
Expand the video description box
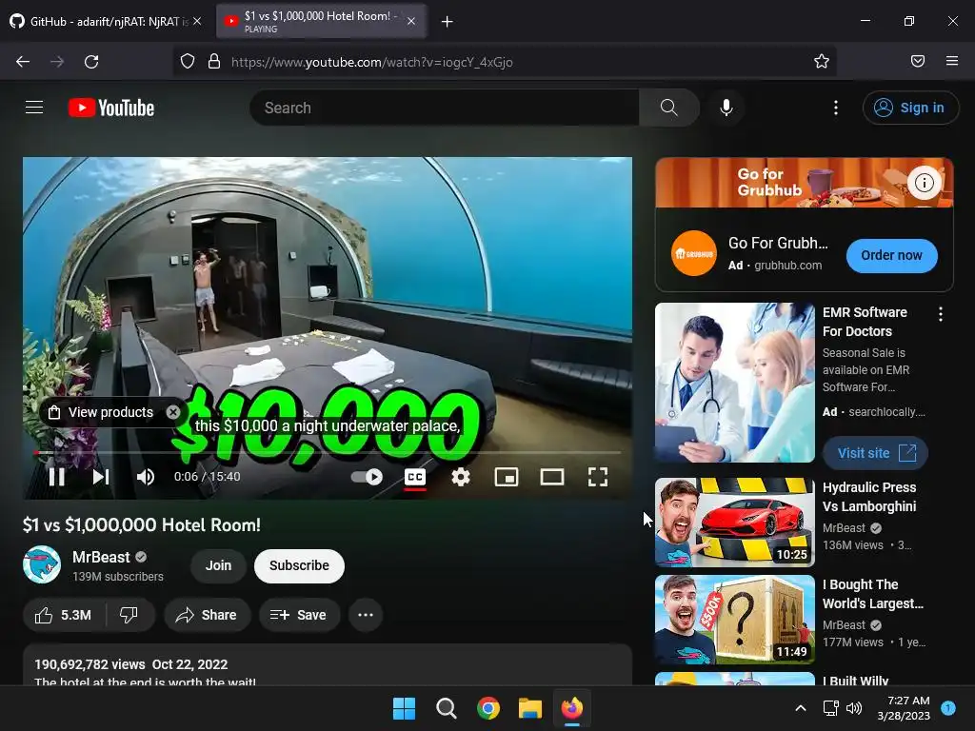point(328,665)
